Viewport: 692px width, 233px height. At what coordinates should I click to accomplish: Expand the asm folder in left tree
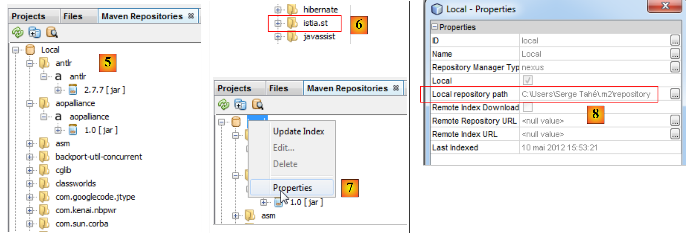coord(30,144)
